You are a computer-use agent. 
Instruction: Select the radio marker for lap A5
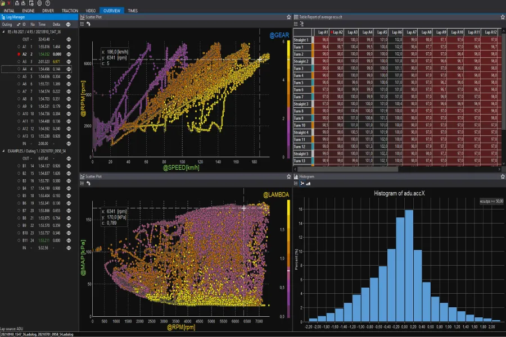coord(19,77)
